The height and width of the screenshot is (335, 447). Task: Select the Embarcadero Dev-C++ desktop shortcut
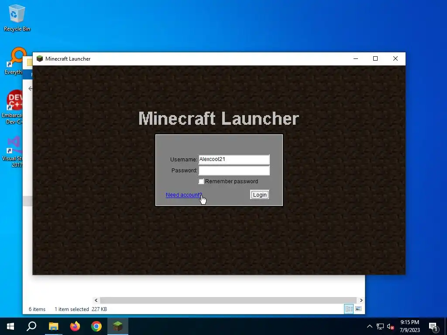point(12,107)
